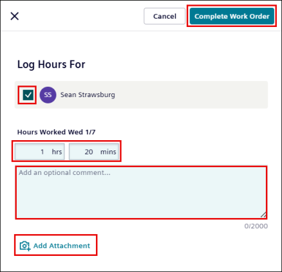
Task: Click the Add Attachment link
Action: click(x=55, y=246)
